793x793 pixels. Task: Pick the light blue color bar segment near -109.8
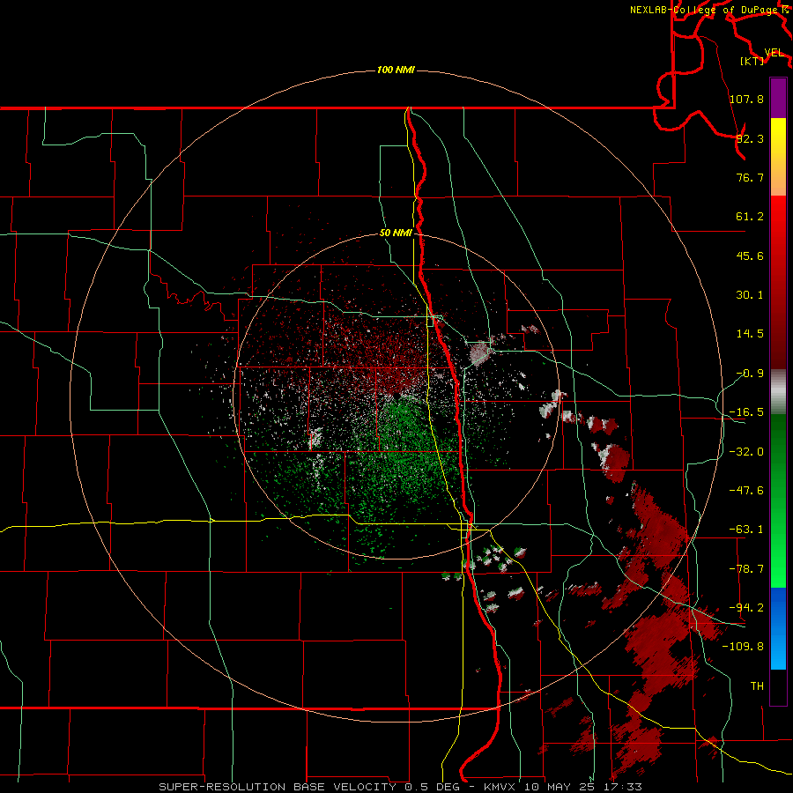pyautogui.click(x=778, y=649)
